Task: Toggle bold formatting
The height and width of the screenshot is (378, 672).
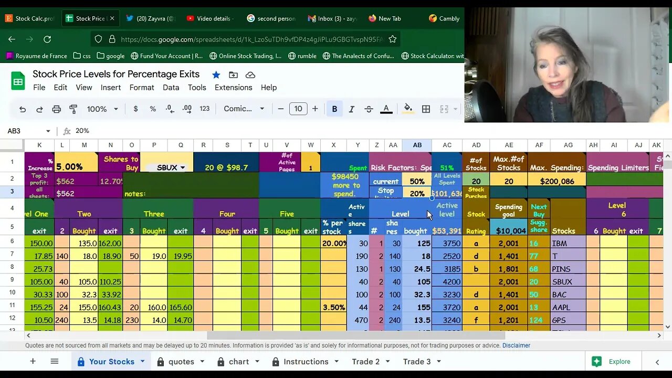Action: [334, 109]
